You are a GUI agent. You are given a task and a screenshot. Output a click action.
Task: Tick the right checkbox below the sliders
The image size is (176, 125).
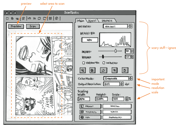[x=104, y=63]
